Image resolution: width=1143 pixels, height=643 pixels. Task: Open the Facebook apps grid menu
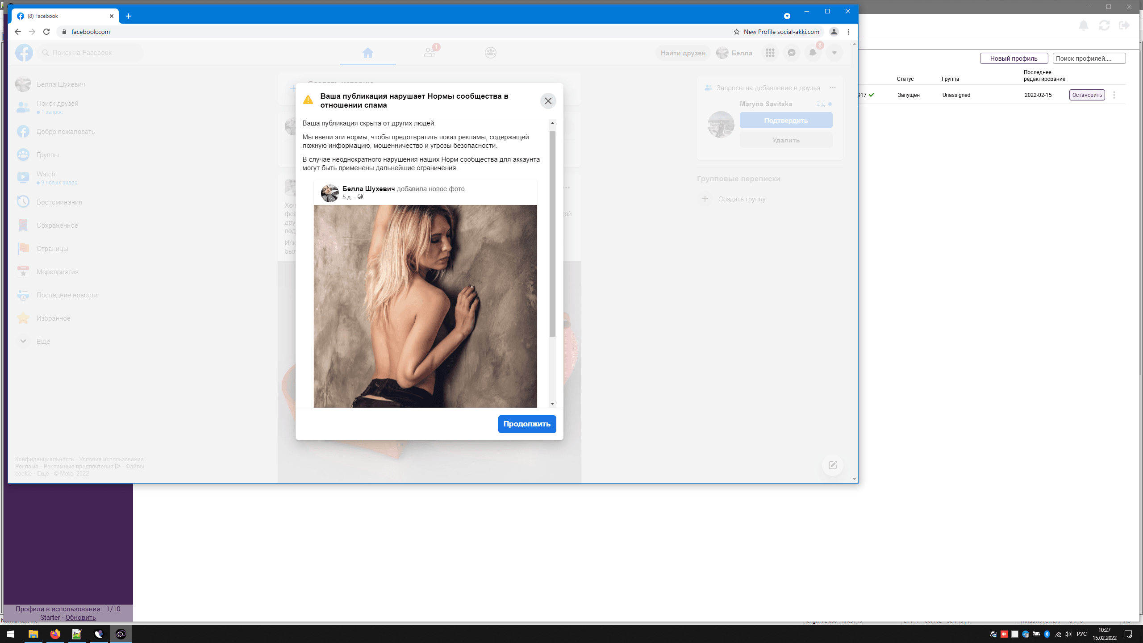[x=770, y=53]
